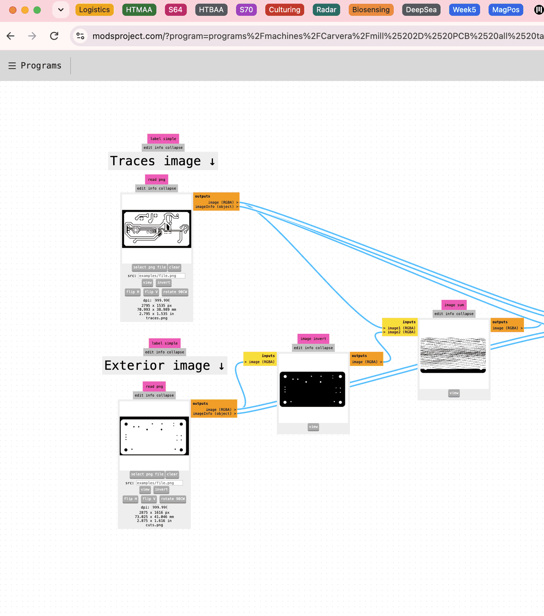Click view in the image invert module

point(313,427)
